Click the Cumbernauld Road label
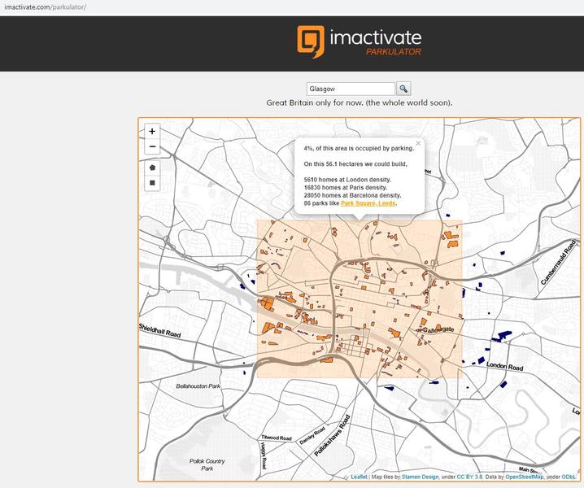The width and height of the screenshot is (584, 488). [561, 262]
